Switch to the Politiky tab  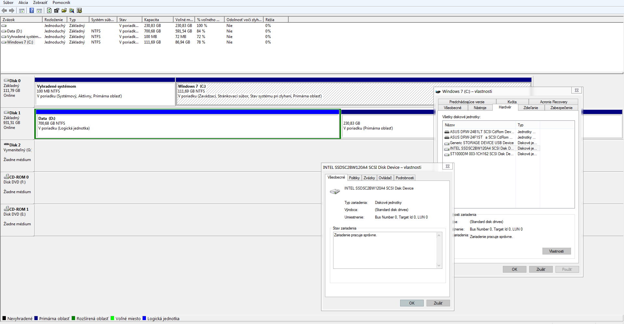coord(354,178)
